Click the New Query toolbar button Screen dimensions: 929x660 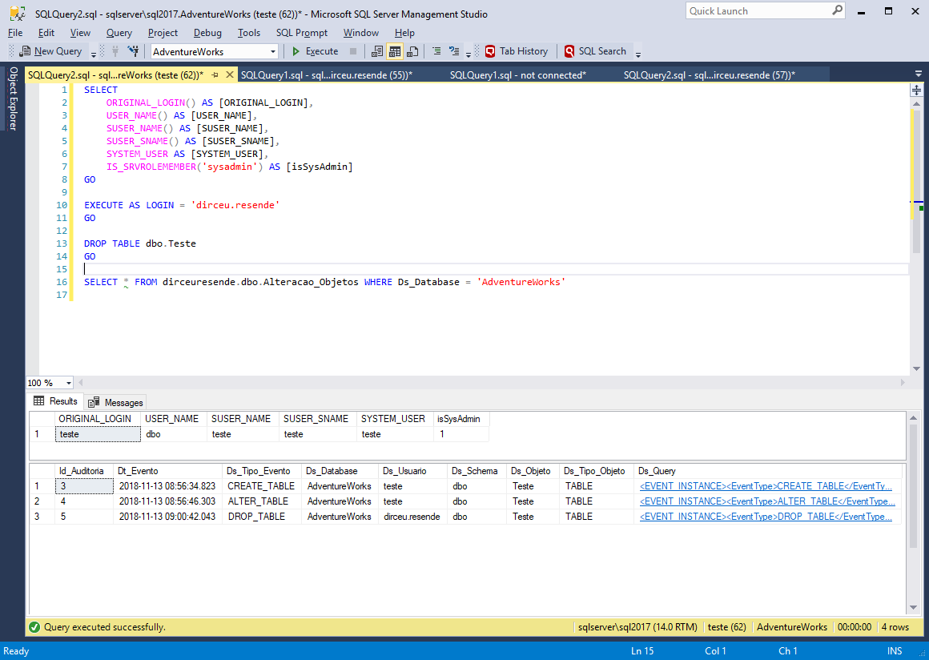click(x=51, y=51)
